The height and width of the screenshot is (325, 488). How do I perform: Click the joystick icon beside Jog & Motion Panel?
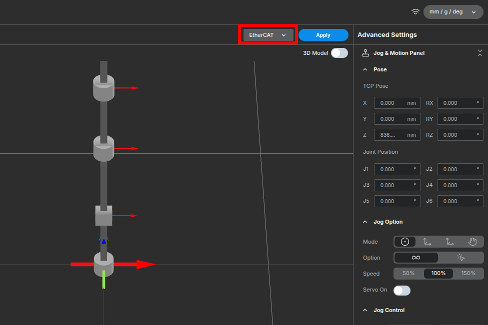pyautogui.click(x=365, y=53)
